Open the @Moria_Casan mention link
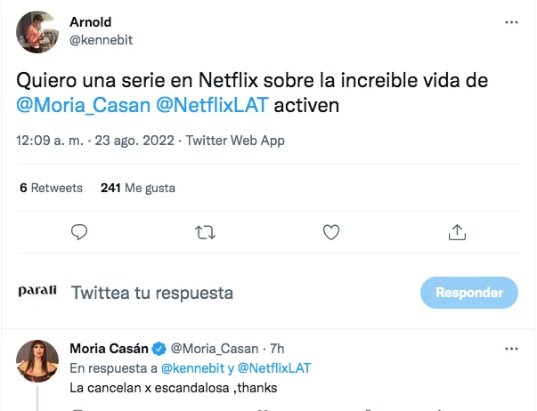Screen dimensions: 537x411 [x=84, y=106]
